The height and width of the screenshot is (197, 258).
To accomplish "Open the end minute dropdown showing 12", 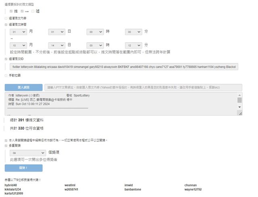I will point(134,45).
